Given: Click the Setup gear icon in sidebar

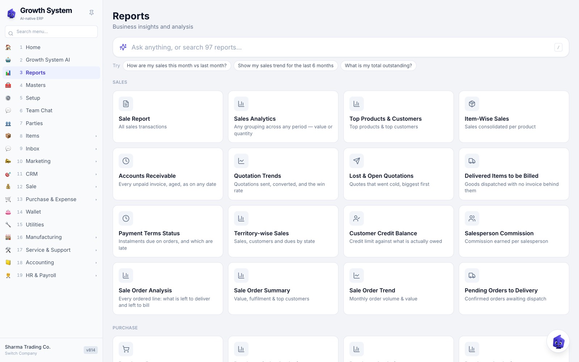Looking at the screenshot, I should [8, 98].
